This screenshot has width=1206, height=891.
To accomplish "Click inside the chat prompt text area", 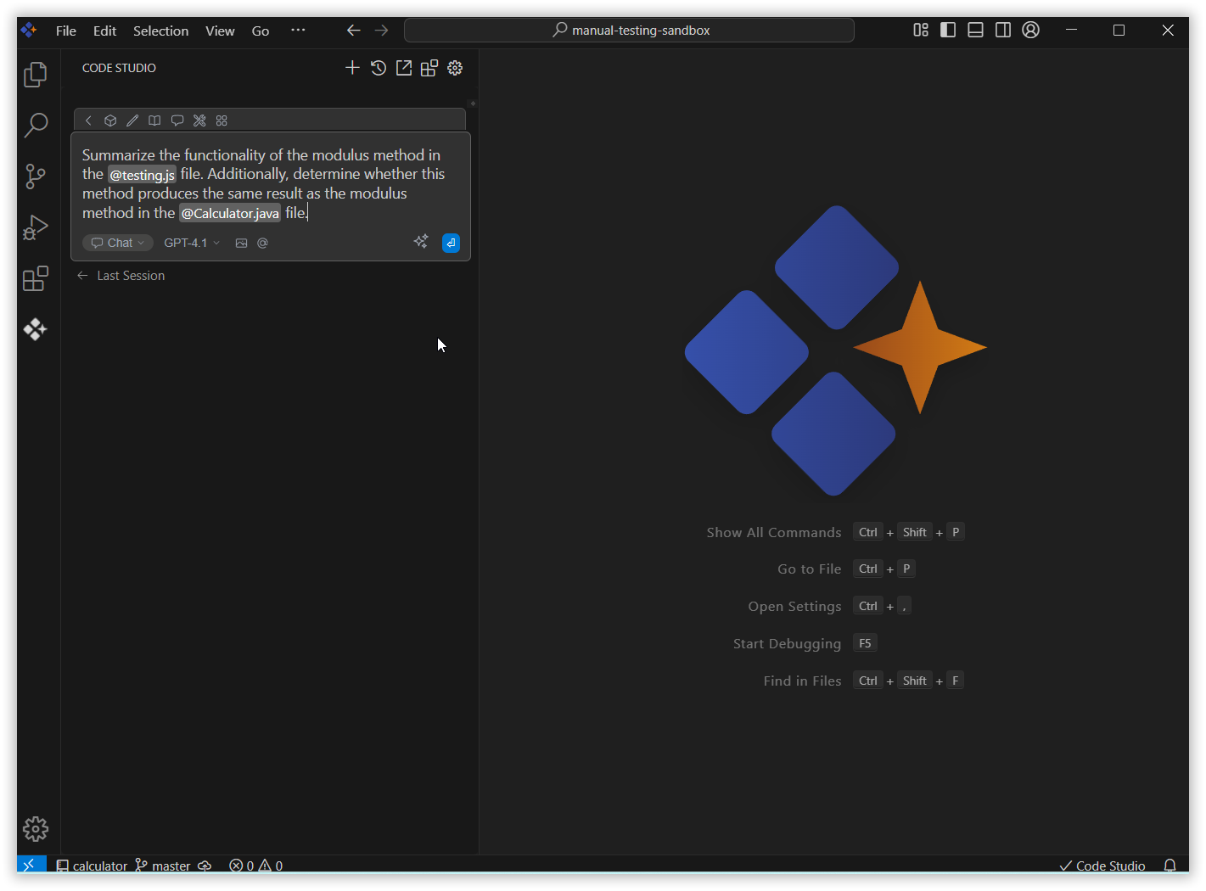I will (x=271, y=183).
